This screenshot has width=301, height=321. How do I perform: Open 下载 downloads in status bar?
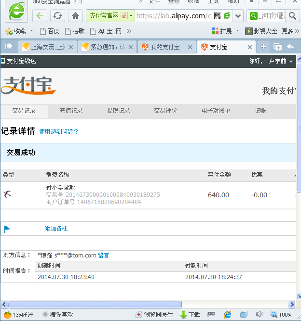point(190,314)
